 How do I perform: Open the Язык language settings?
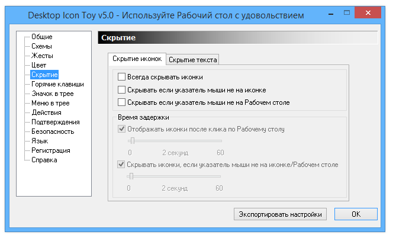click(40, 141)
